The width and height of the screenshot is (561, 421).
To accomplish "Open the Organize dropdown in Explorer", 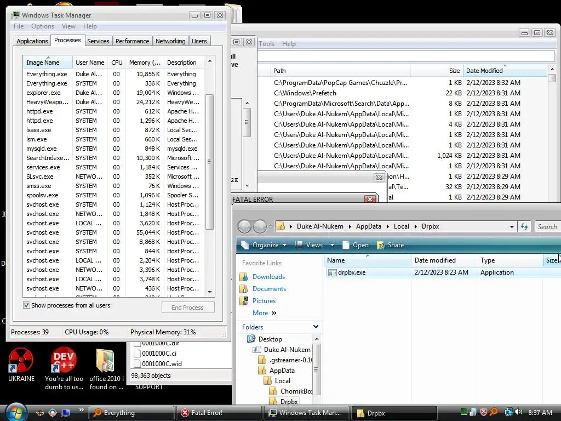I will coord(264,245).
